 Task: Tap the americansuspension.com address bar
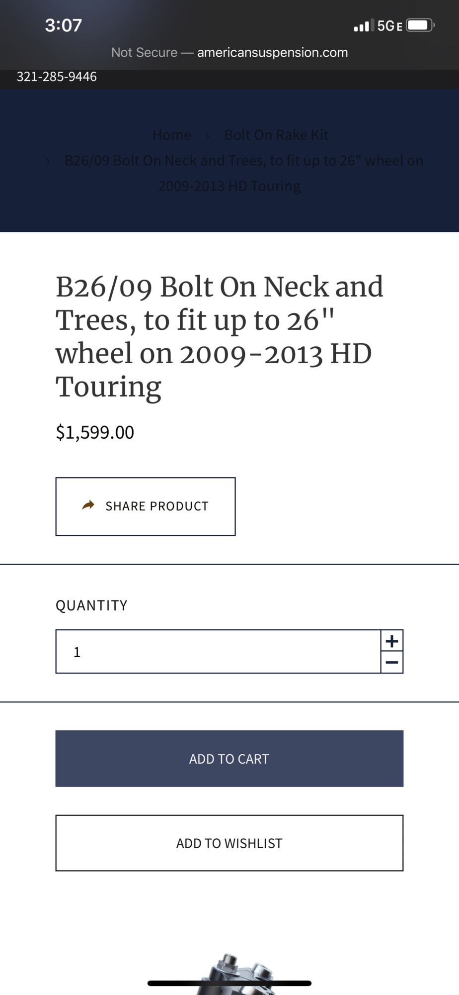point(272,52)
